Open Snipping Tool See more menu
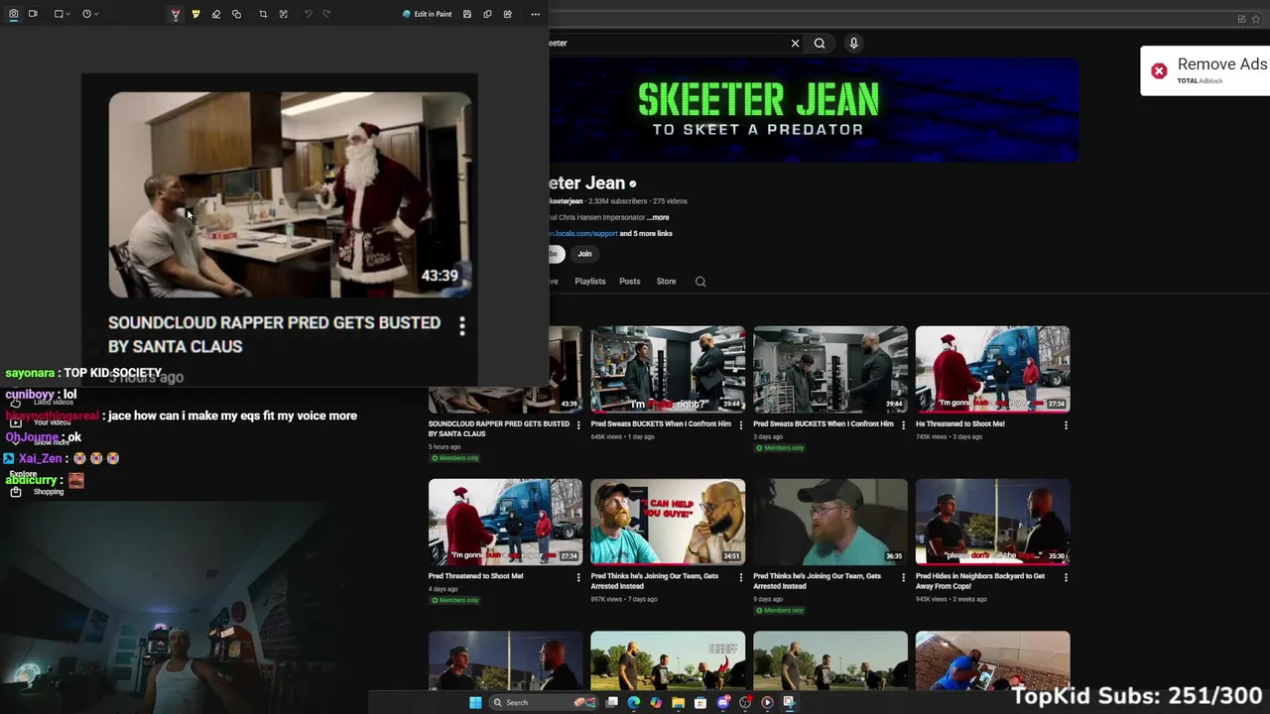 (x=536, y=14)
